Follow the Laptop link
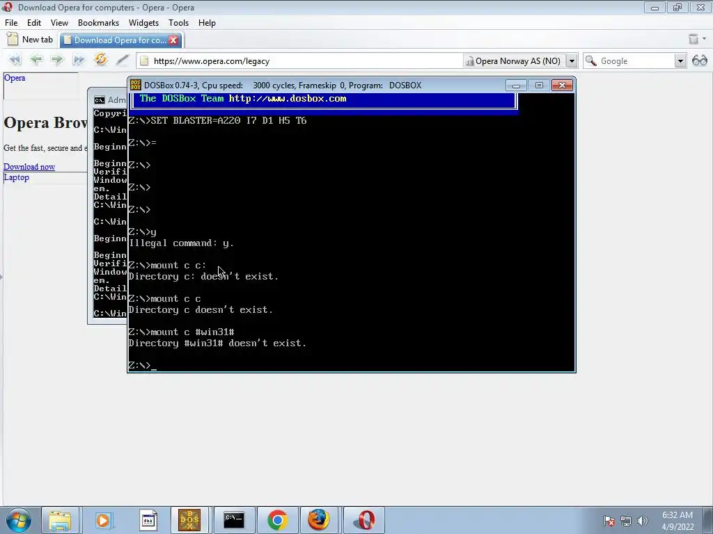713x534 pixels. coord(17,177)
